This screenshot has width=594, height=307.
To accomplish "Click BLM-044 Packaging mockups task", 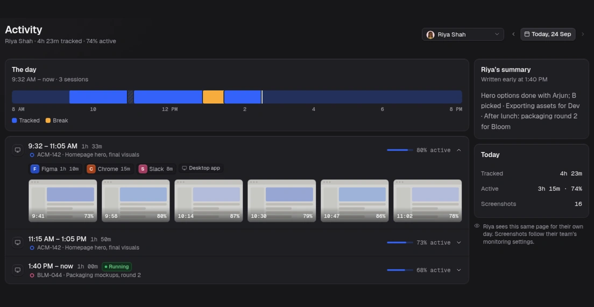I will pos(89,275).
